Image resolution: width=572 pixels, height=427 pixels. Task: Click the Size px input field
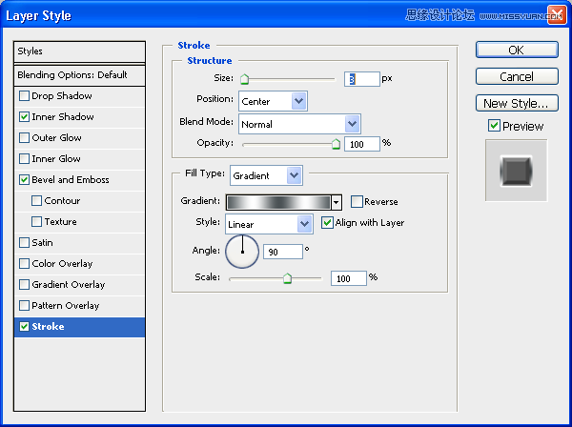pyautogui.click(x=362, y=79)
